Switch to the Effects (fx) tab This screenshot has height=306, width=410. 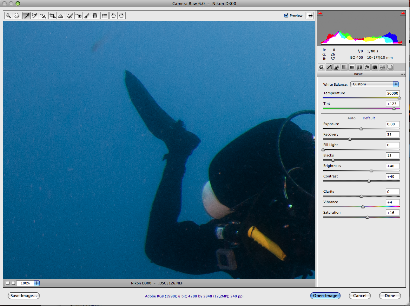pyautogui.click(x=367, y=67)
